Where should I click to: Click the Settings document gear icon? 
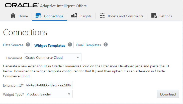point(154,16)
